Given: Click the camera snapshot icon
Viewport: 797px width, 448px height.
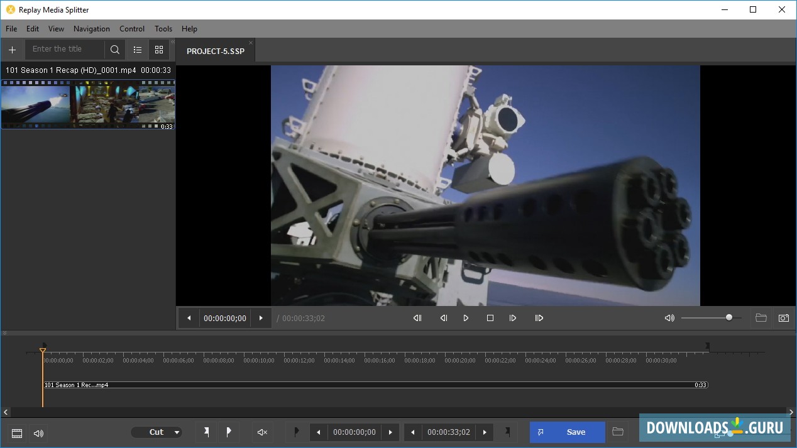Looking at the screenshot, I should [x=784, y=318].
